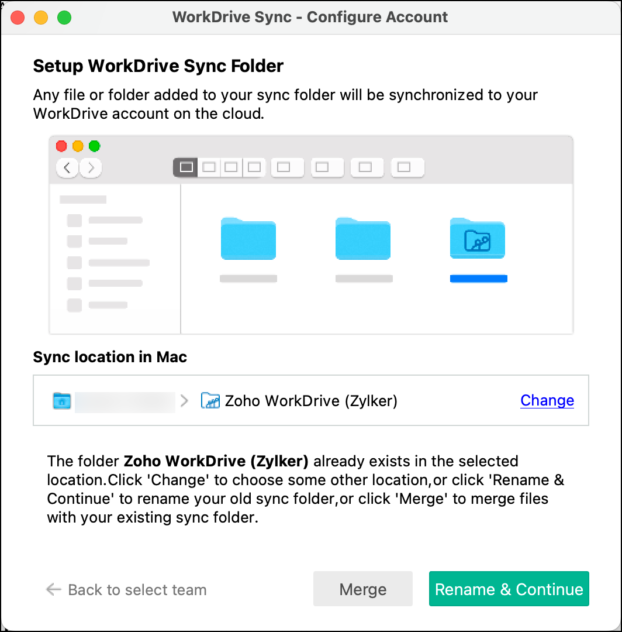
Task: Click the Change sync location link
Action: (547, 400)
